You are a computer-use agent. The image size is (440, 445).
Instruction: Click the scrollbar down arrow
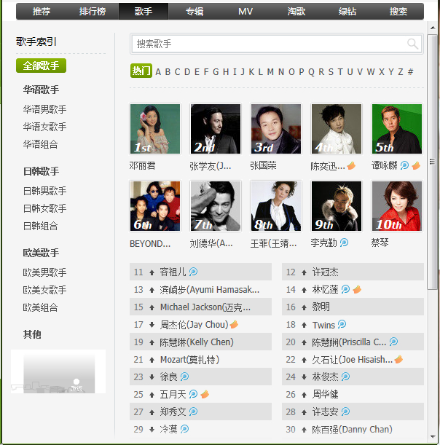433,437
